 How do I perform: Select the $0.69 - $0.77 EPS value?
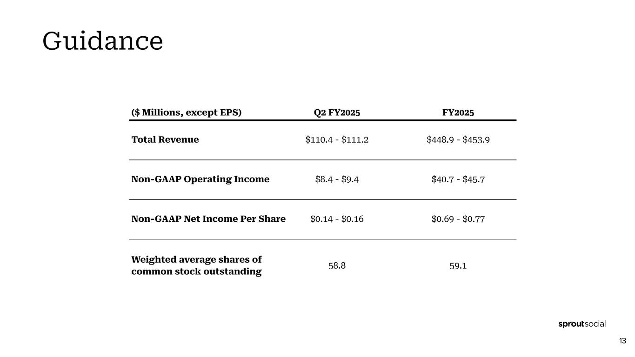click(458, 218)
